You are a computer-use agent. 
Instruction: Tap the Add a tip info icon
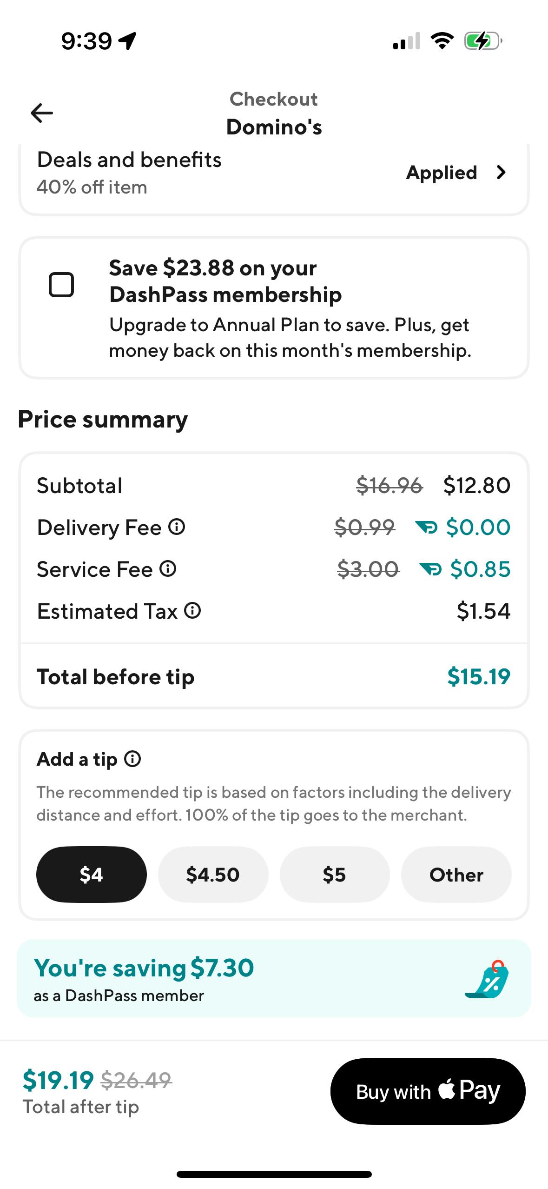(133, 759)
